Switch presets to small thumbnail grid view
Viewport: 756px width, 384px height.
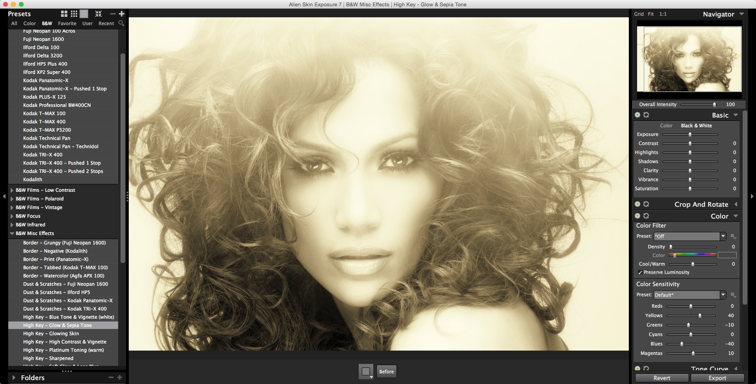click(x=74, y=14)
